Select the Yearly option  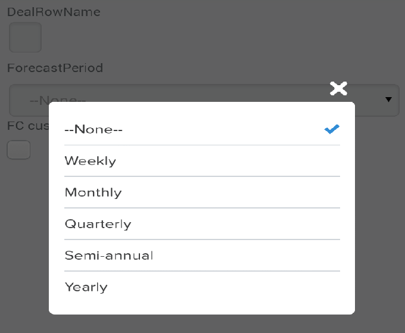point(86,287)
